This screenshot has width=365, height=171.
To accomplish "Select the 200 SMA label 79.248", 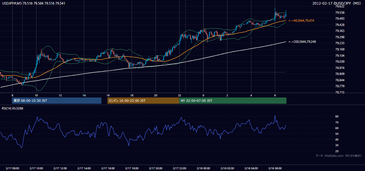I will click(302, 42).
